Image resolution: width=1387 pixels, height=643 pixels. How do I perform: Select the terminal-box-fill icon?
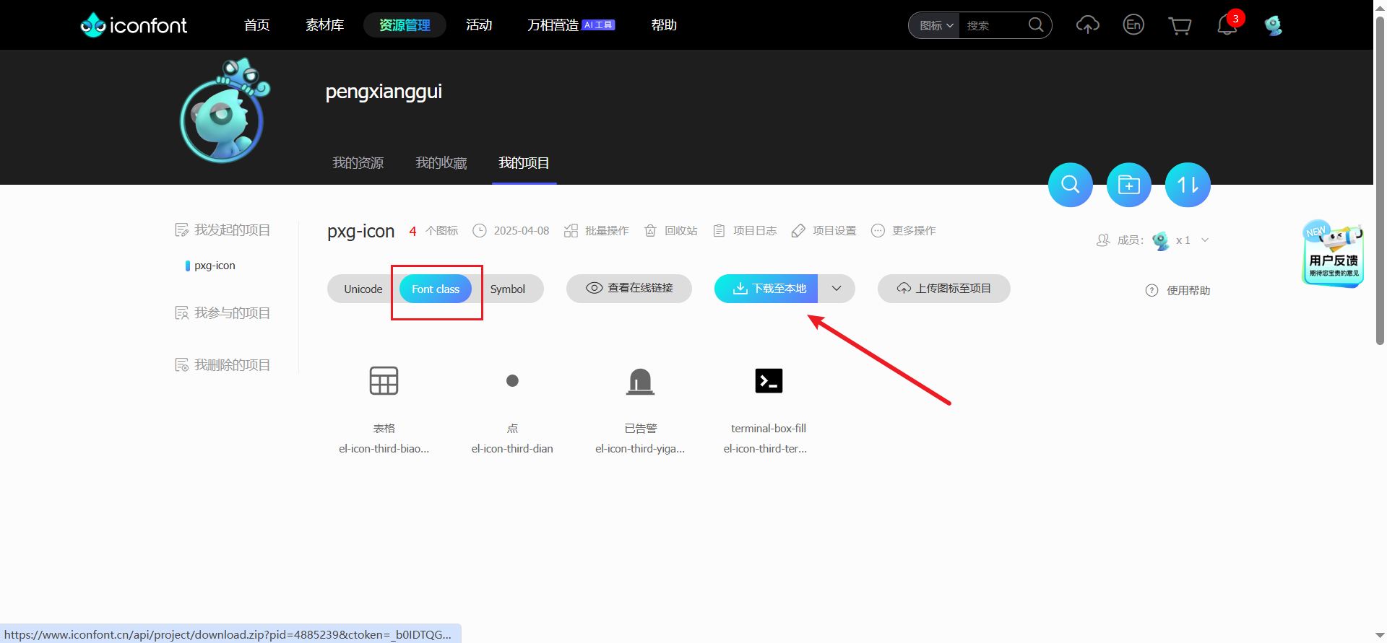point(769,380)
